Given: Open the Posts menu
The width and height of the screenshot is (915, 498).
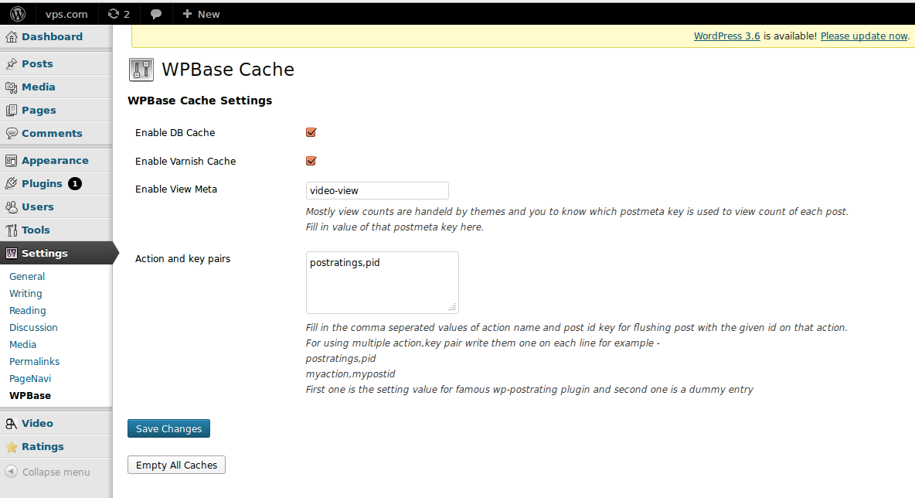Looking at the screenshot, I should [37, 63].
